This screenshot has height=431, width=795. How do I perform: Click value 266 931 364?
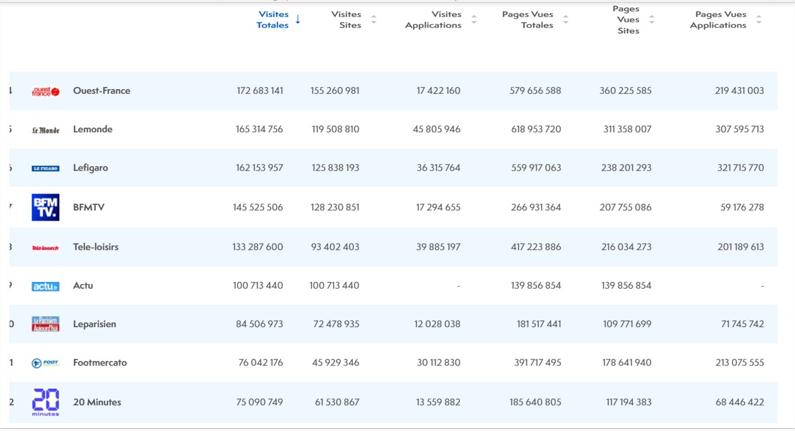[536, 208]
